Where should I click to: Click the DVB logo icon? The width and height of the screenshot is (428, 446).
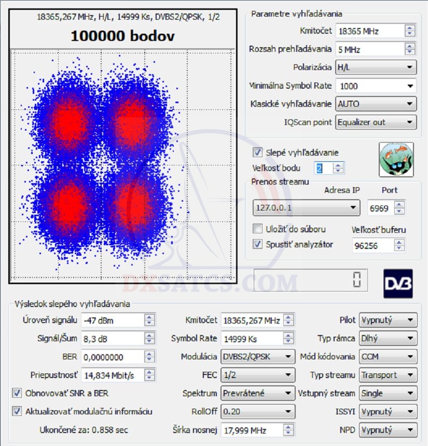click(398, 283)
